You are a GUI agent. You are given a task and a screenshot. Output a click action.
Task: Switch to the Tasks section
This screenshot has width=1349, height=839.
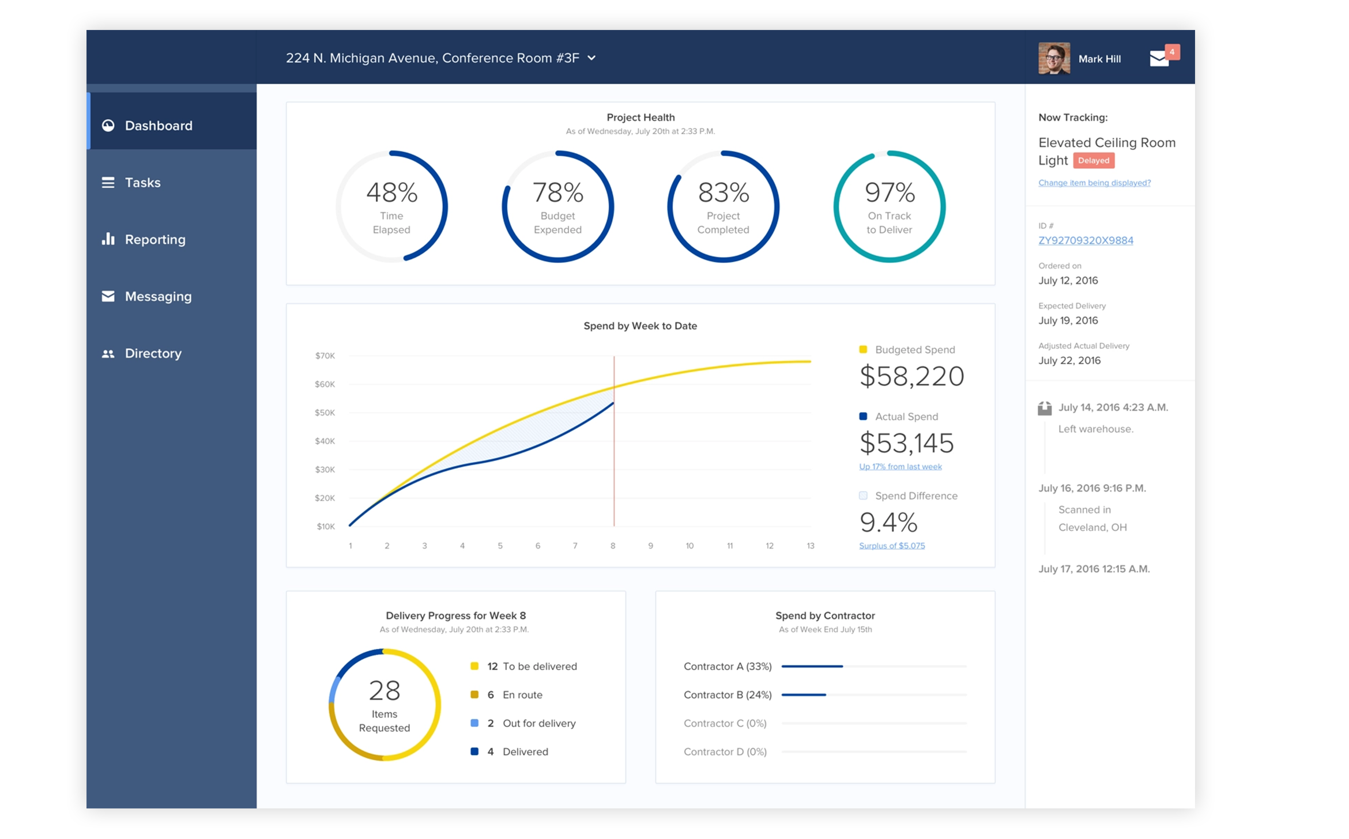tap(142, 183)
